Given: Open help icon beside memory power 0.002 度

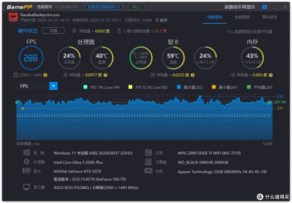Looking at the screenshot, I should point(271,75).
